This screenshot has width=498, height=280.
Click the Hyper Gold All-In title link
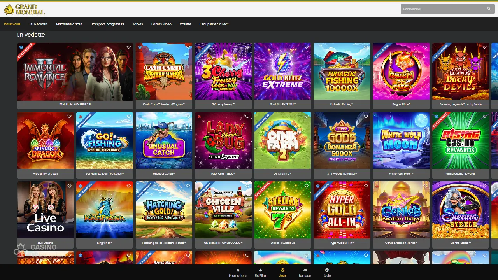click(342, 243)
